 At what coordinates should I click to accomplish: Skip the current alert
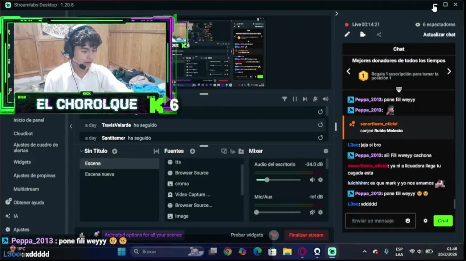pyautogui.click(x=305, y=99)
